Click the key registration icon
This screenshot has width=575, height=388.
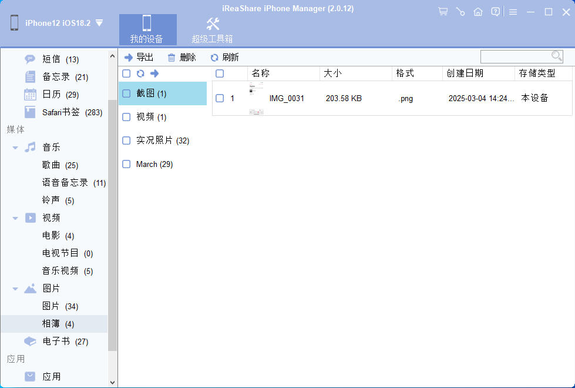point(460,12)
